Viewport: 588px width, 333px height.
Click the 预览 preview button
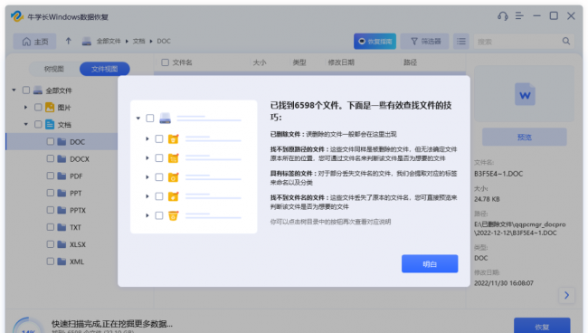525,137
